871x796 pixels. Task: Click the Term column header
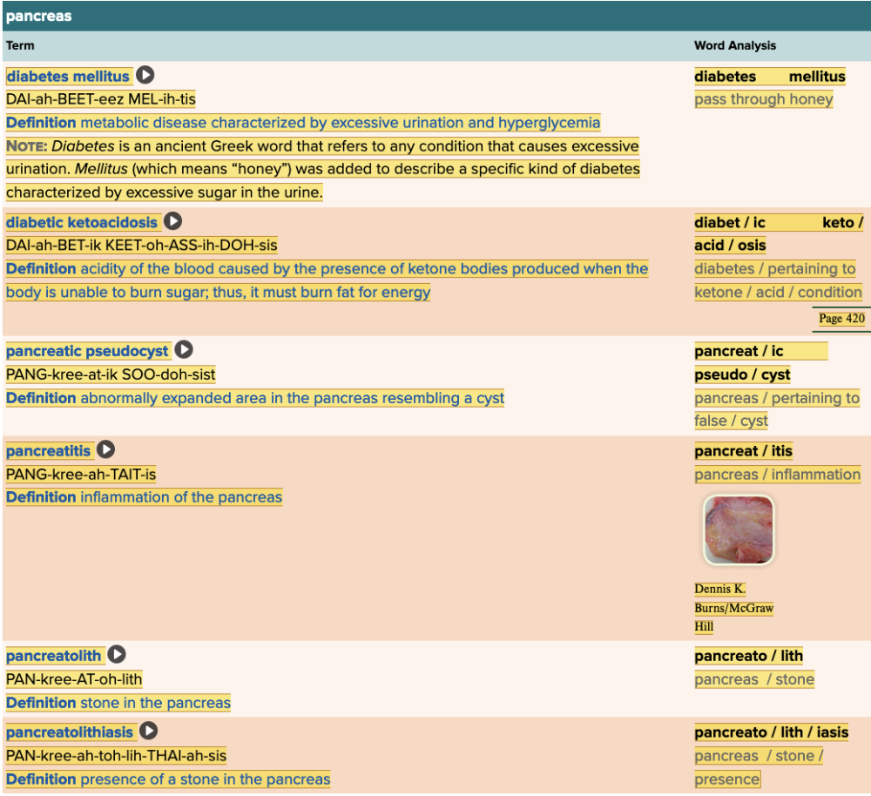coord(20,45)
